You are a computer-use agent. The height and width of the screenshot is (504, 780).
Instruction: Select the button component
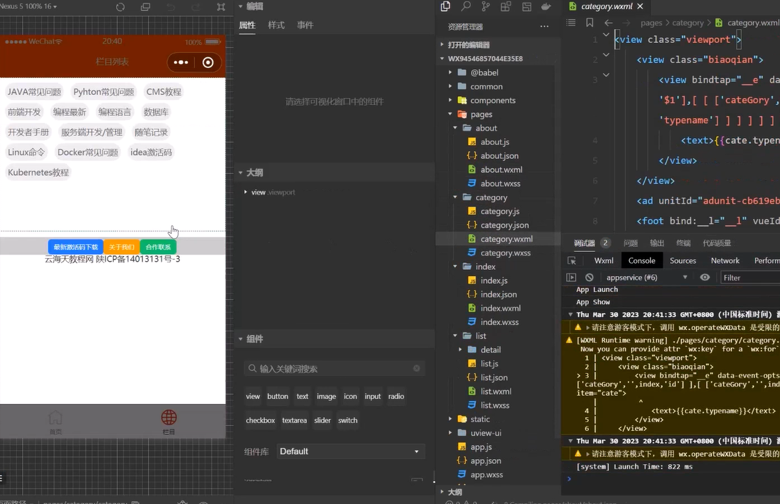(x=277, y=396)
